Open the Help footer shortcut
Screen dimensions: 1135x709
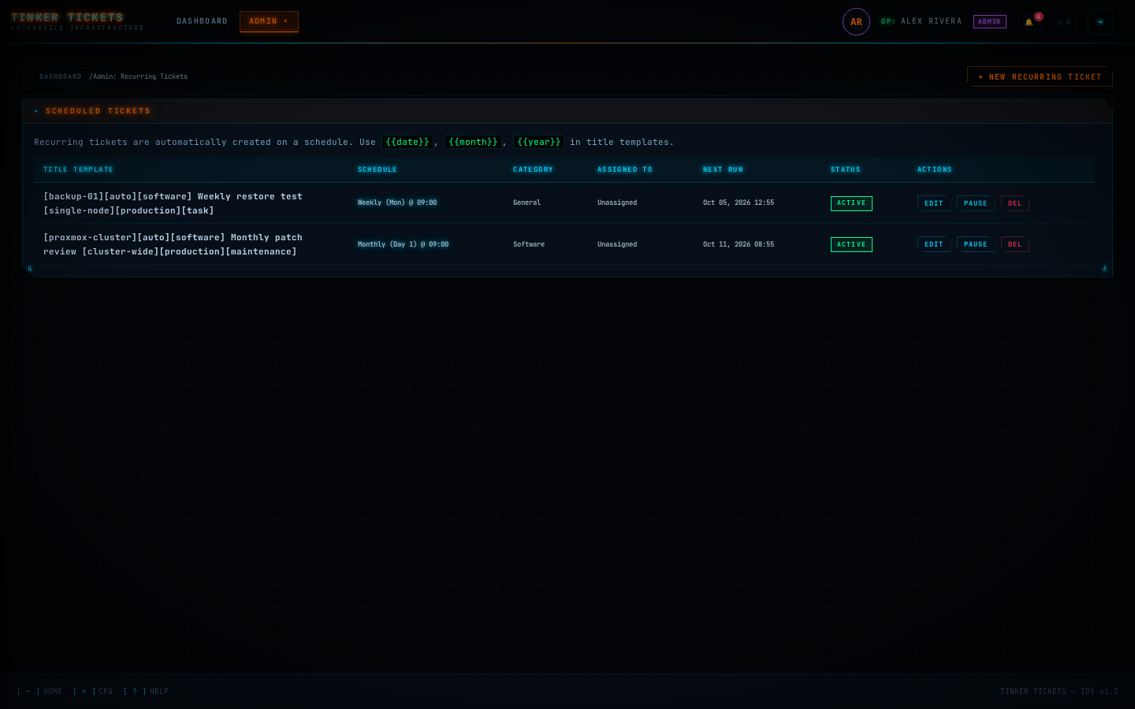[146, 692]
